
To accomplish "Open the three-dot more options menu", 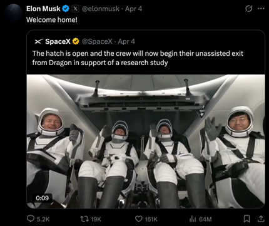I will [x=261, y=9].
